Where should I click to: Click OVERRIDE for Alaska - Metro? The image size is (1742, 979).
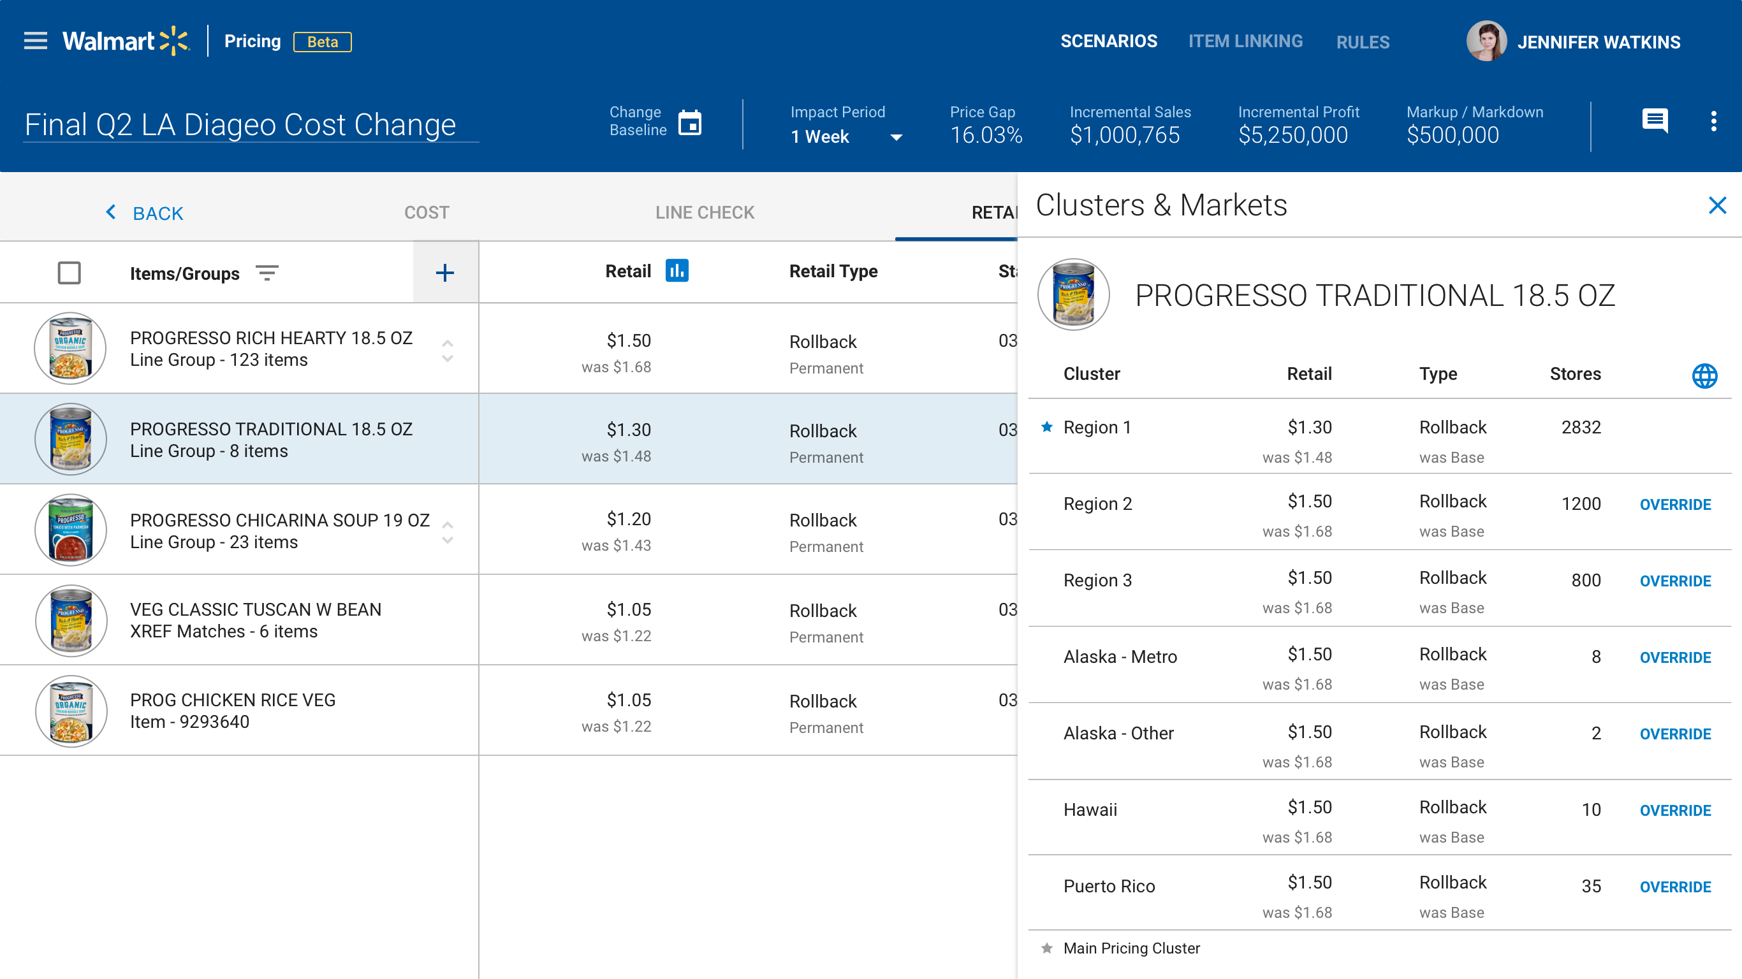(1675, 657)
